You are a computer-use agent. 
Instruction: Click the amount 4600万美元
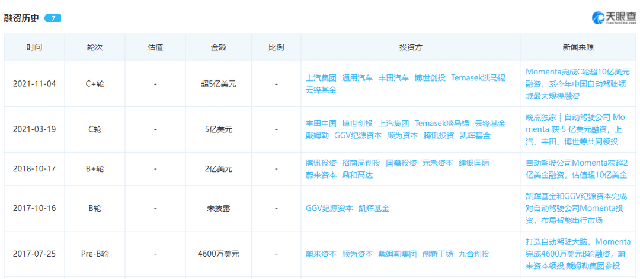(218, 254)
